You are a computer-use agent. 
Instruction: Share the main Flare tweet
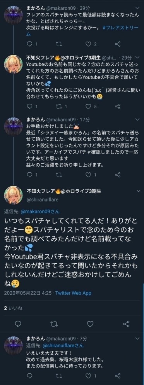[126, 324]
